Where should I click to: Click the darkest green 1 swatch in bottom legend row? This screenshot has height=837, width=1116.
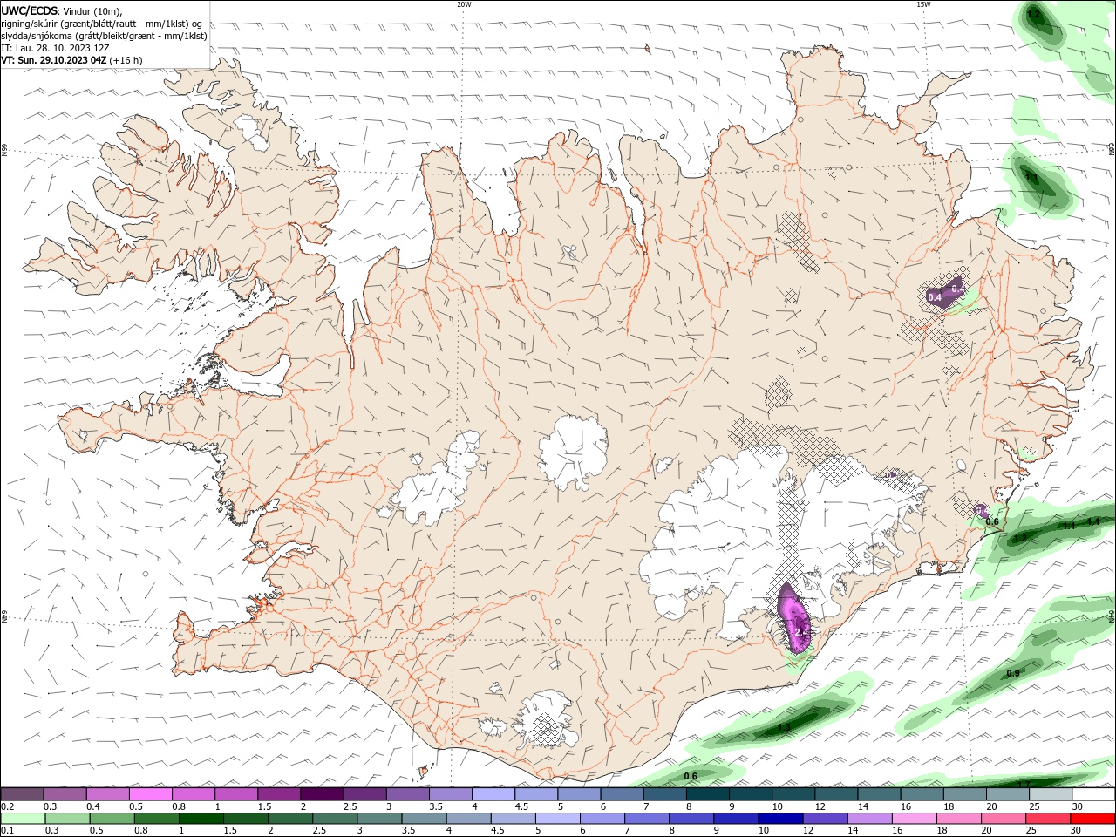201,819
